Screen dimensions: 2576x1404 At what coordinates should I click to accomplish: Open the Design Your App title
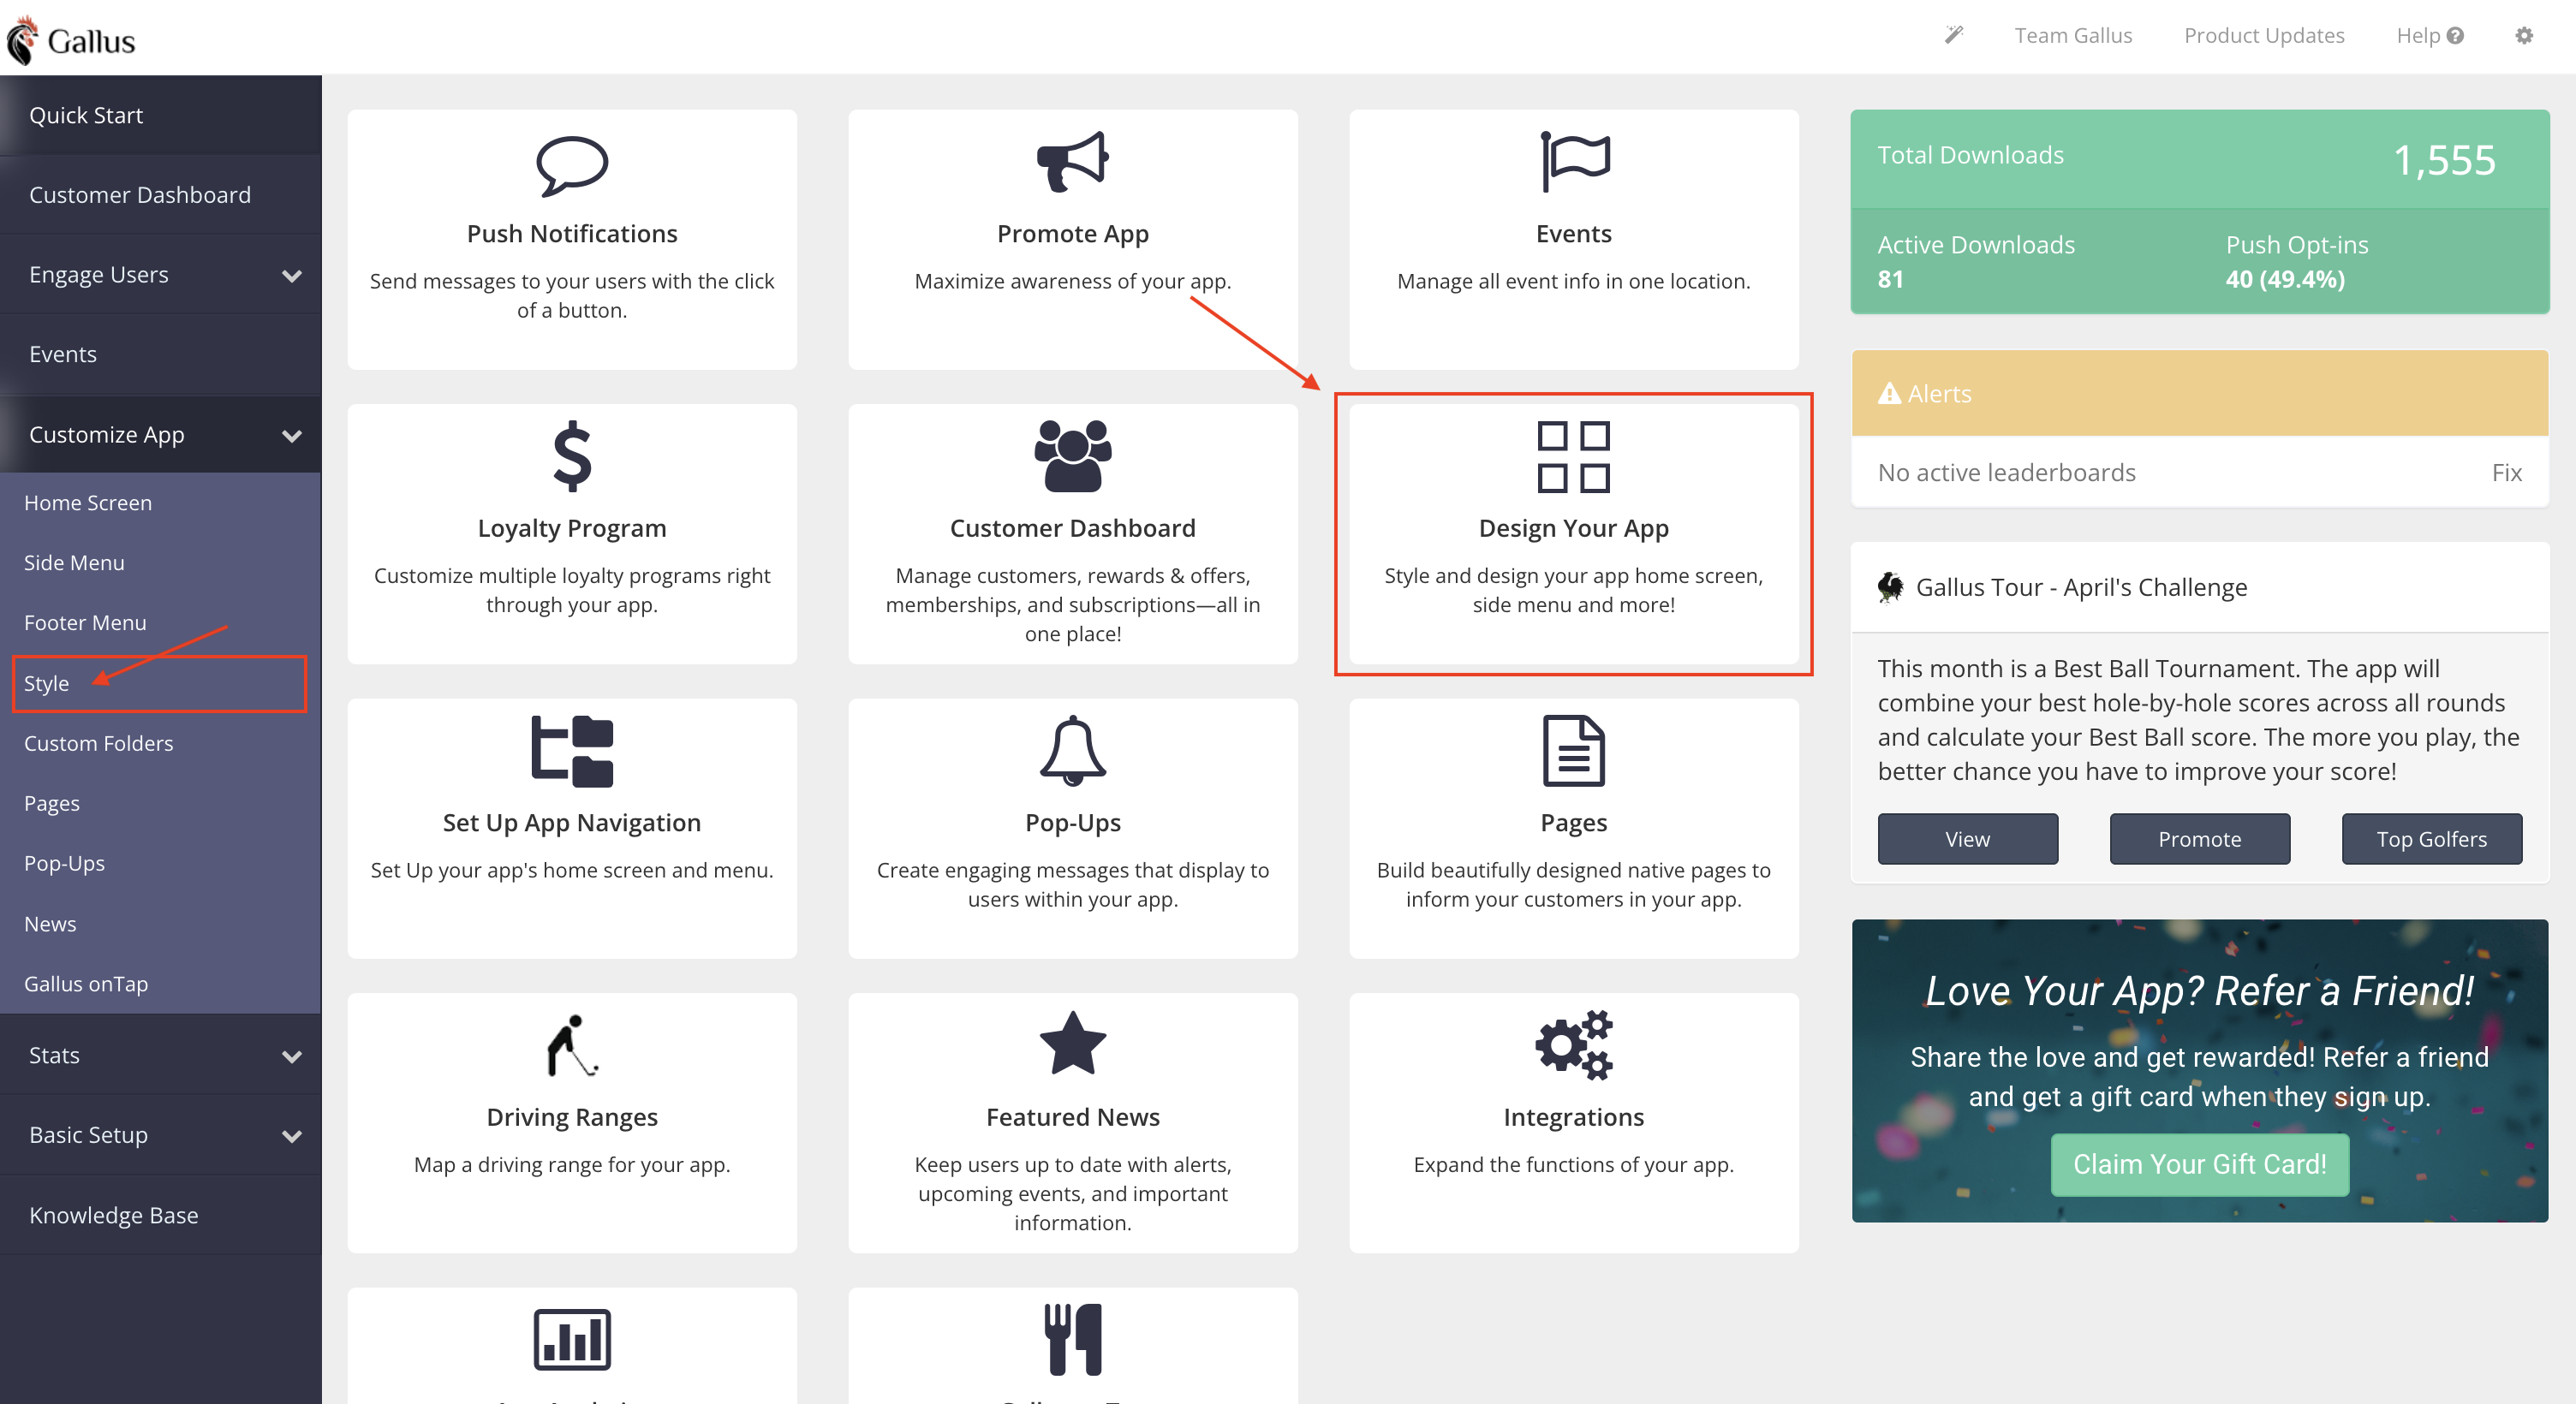(x=1573, y=528)
